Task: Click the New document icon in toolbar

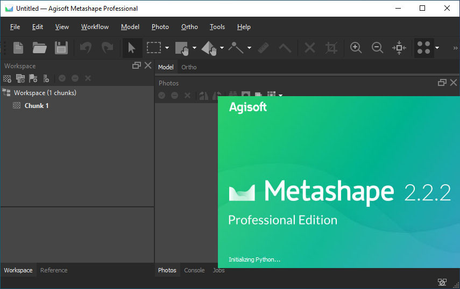Action: 18,48
